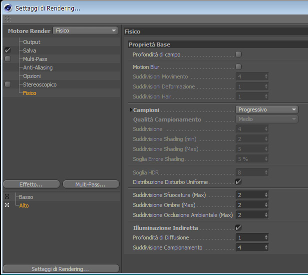Click the active preset icon beside Alto

coord(7,205)
